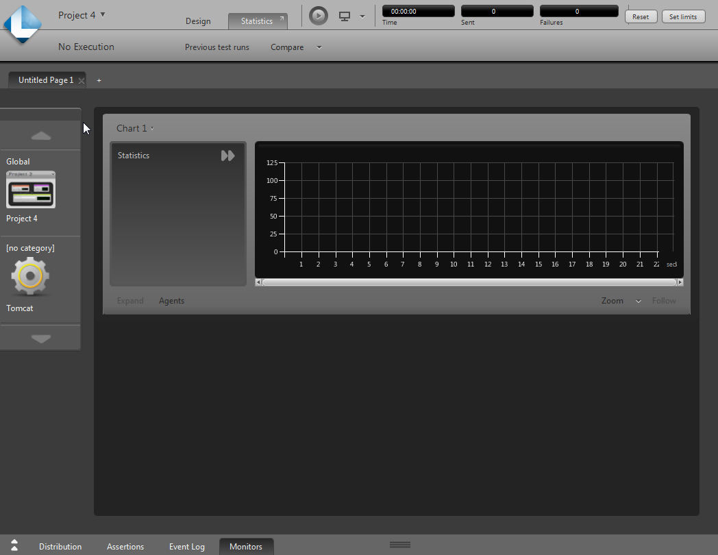Click the Set limits button

pyautogui.click(x=683, y=16)
